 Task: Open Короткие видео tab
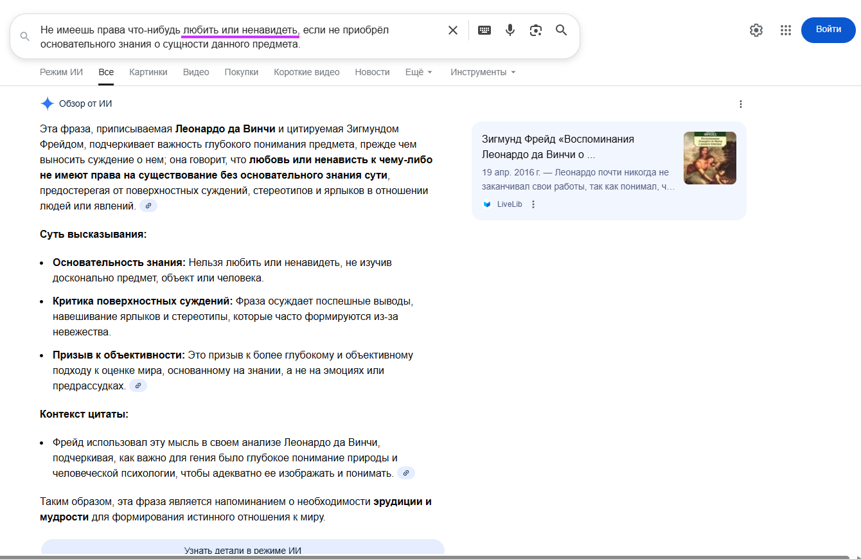pyautogui.click(x=306, y=72)
